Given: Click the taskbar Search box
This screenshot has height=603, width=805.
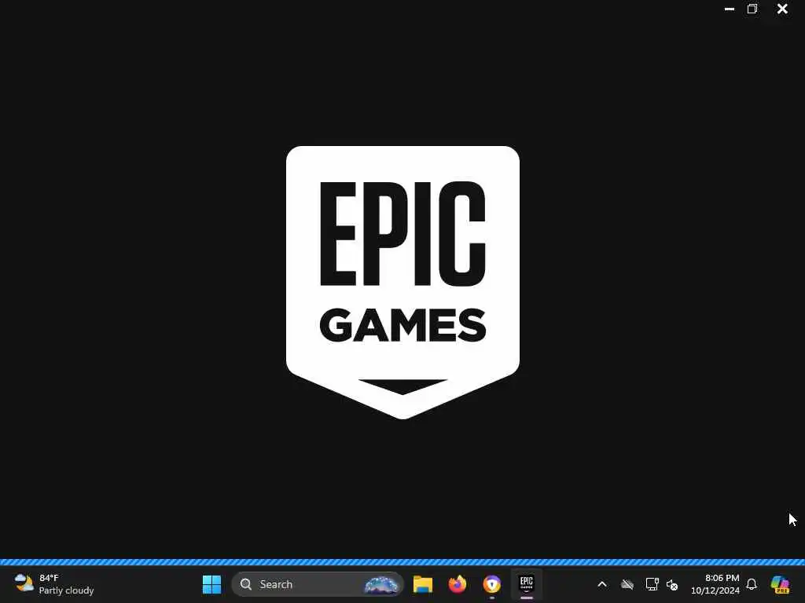Looking at the screenshot, I should [x=318, y=584].
